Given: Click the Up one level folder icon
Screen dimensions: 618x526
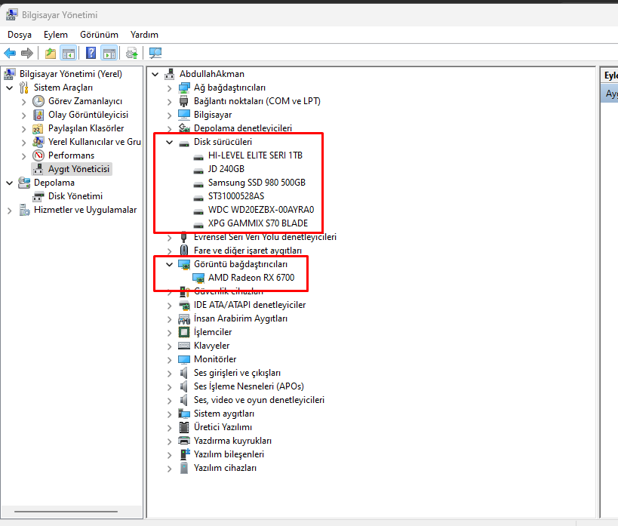Looking at the screenshot, I should point(50,53).
